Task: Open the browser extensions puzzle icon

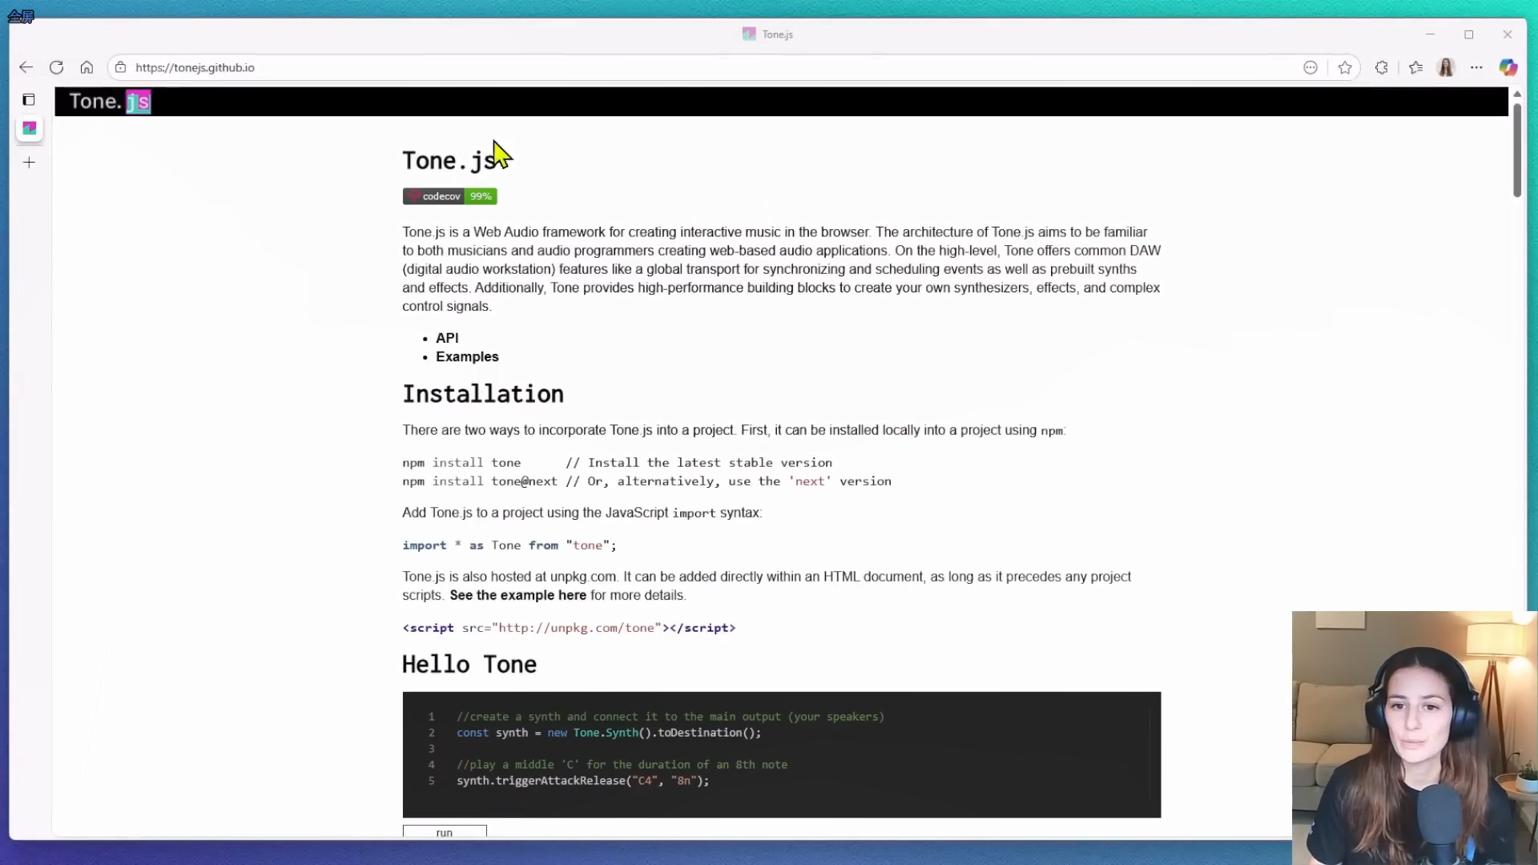Action: [1381, 67]
